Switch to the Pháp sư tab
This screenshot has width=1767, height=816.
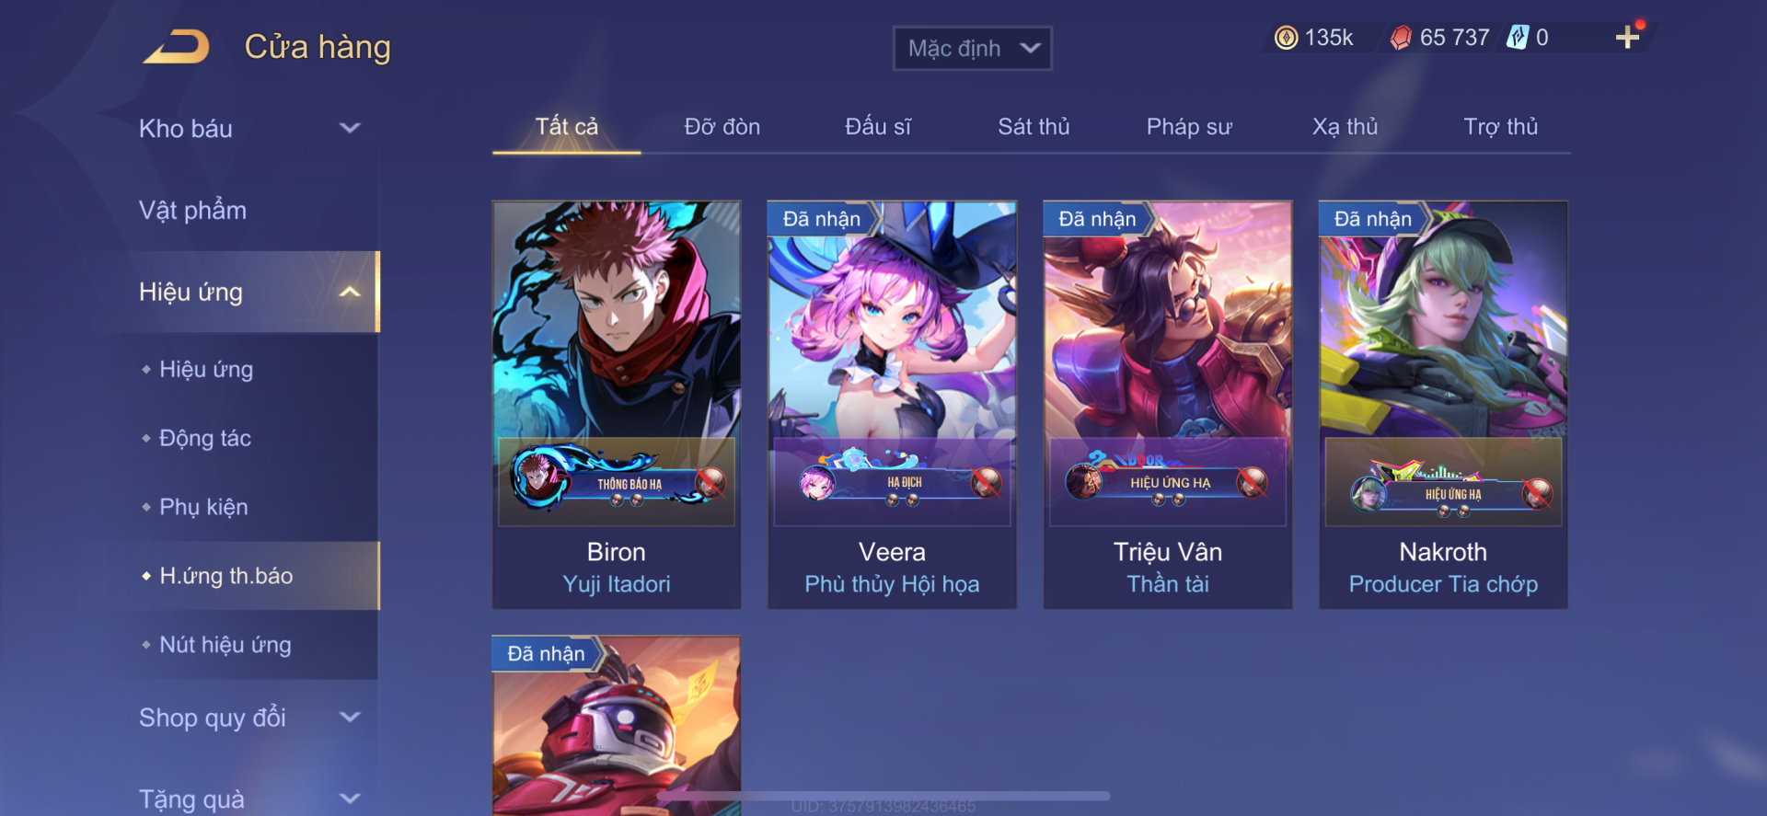coord(1189,127)
